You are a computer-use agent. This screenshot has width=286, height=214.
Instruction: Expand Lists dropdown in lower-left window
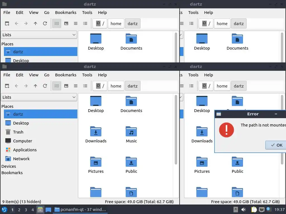click(39, 97)
